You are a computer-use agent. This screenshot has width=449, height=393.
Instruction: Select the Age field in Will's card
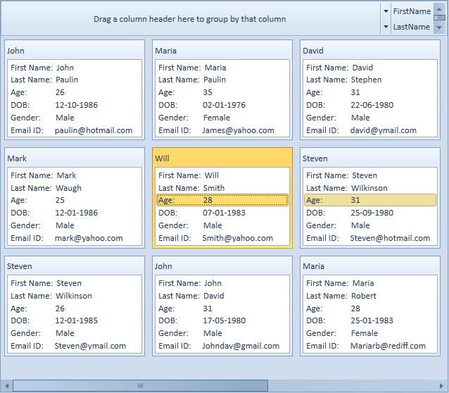click(222, 200)
